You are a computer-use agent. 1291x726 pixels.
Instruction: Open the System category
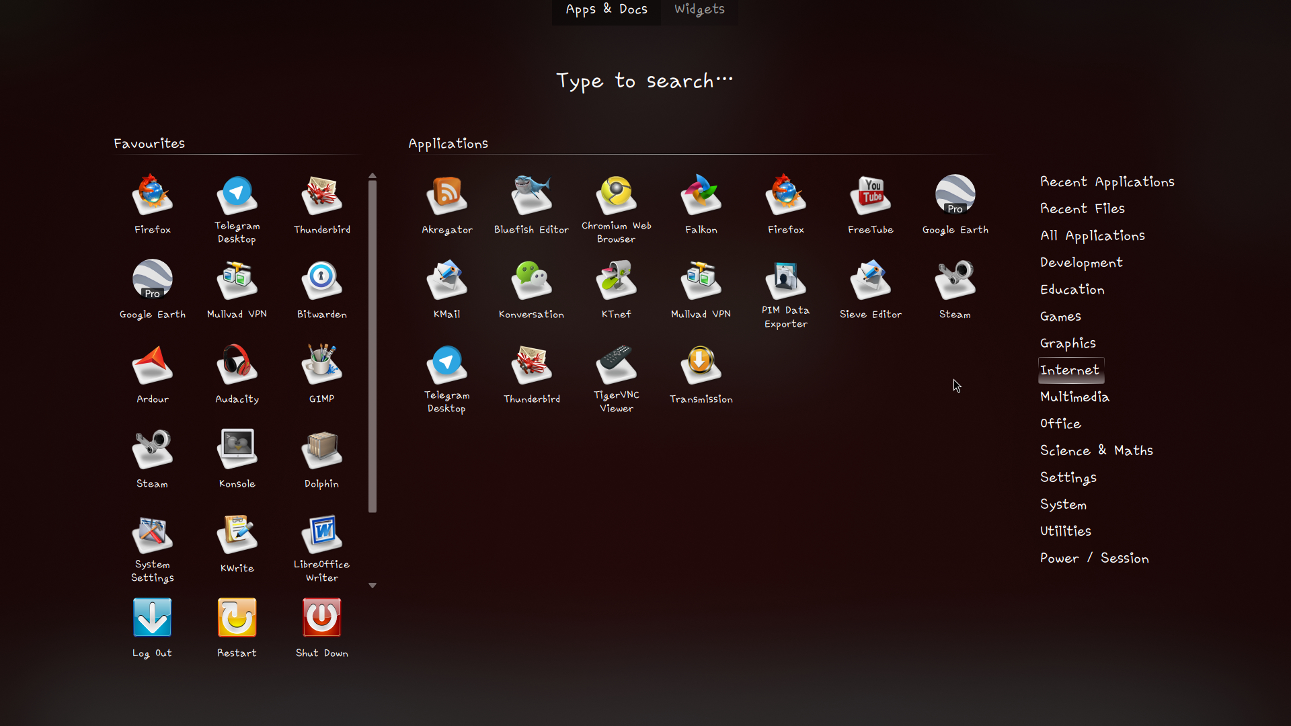point(1064,505)
